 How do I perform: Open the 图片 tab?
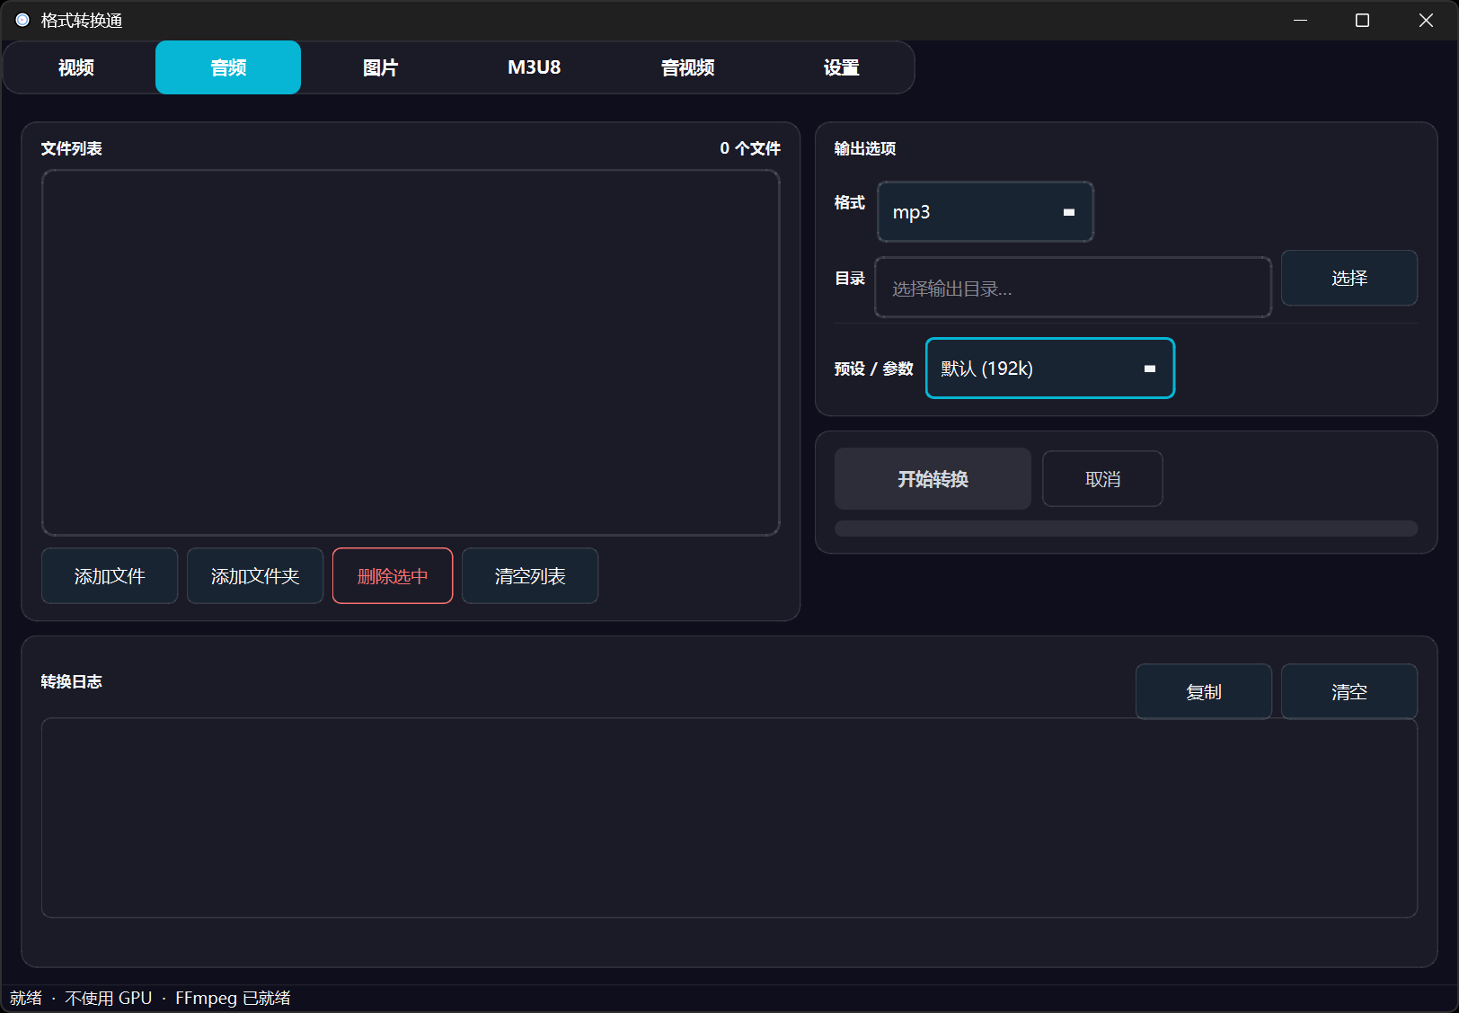[x=380, y=67]
